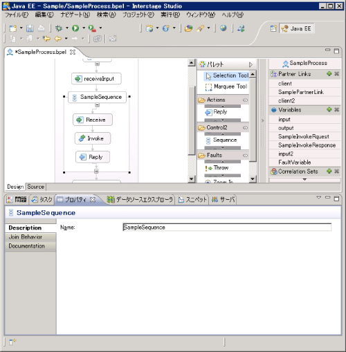The image size is (346, 352).
Task: Select the Description properties section
Action: [30, 228]
